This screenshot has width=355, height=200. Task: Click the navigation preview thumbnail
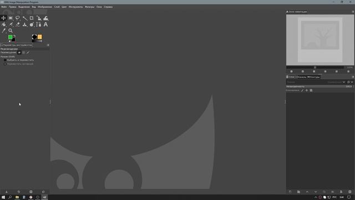click(320, 39)
